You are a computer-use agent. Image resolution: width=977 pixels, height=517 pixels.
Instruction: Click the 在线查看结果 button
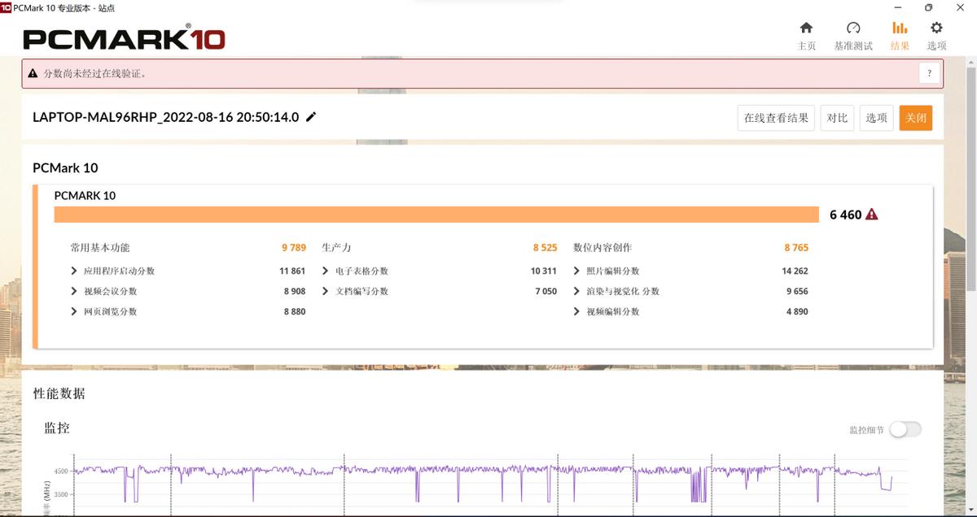[x=775, y=117]
